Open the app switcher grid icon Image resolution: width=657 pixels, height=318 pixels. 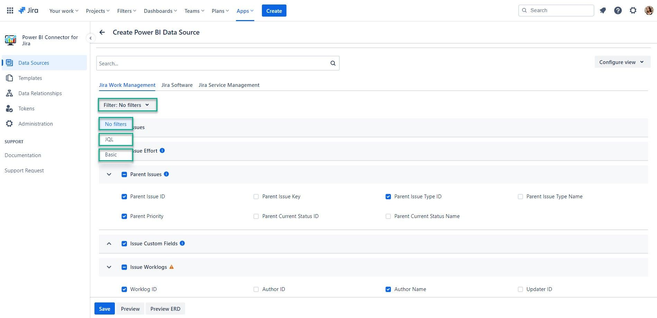[10, 11]
